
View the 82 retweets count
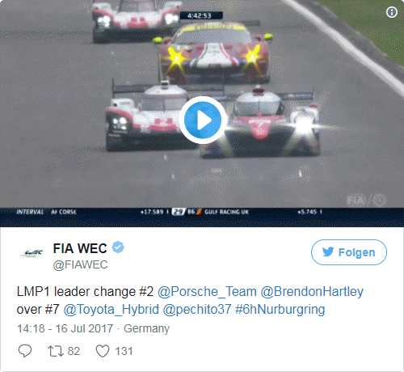click(x=74, y=351)
